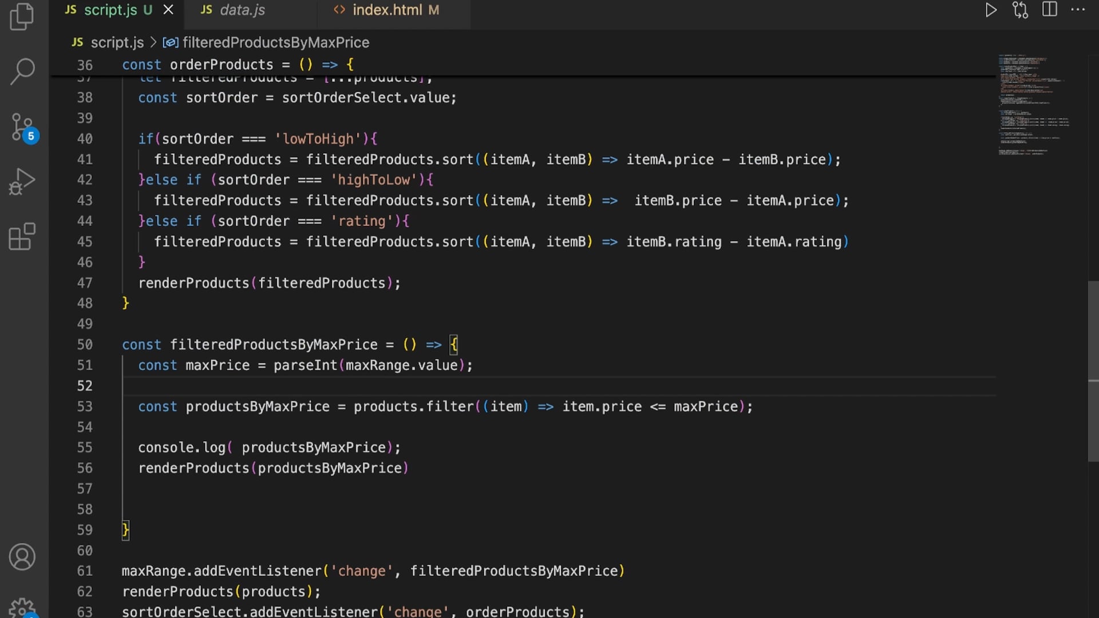Viewport: 1099px width, 618px height.
Task: Click the minimap code overview
Action: click(x=1033, y=103)
